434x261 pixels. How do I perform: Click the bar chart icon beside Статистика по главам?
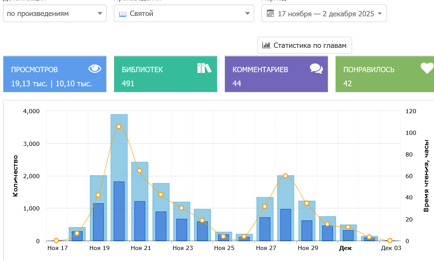point(266,45)
